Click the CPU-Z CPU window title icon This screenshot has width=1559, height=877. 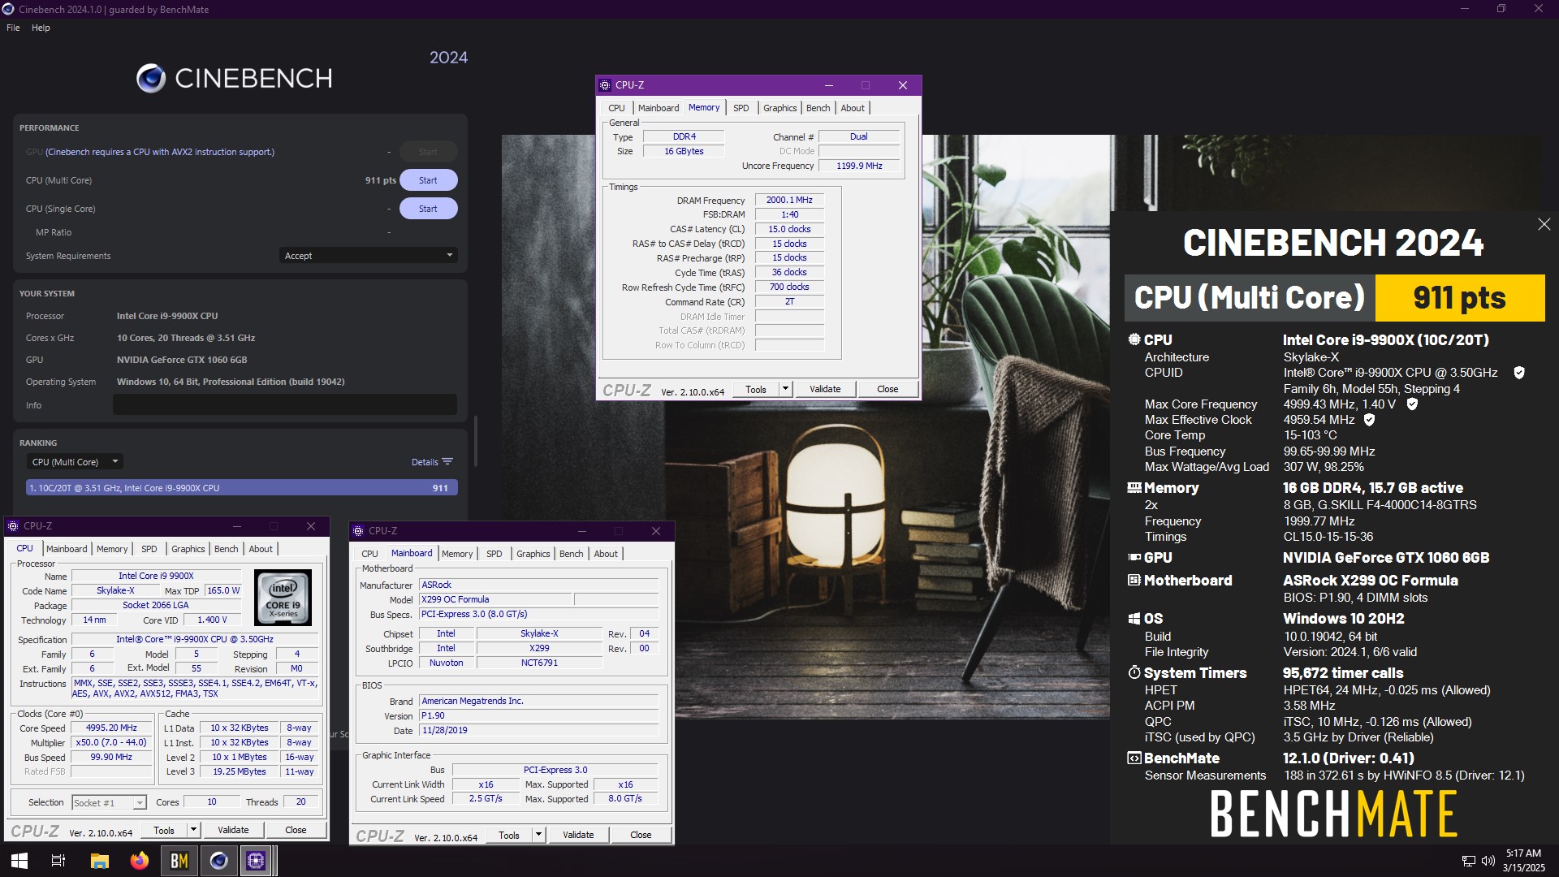point(13,526)
